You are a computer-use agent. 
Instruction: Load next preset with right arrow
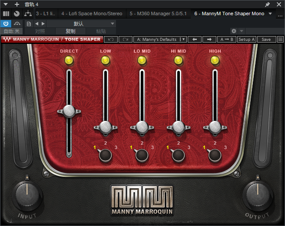tap(209, 39)
